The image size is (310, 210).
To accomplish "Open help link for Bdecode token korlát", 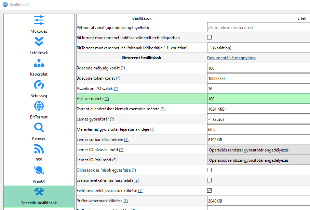I will (x=118, y=78).
